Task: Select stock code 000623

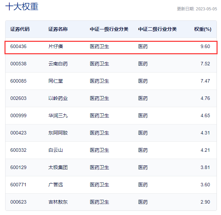Action: (18, 202)
